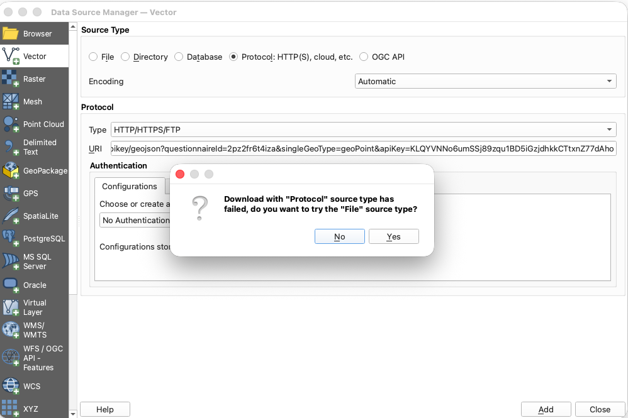Select the MS SQL Server icon
This screenshot has height=418, width=628.
[x=11, y=261]
